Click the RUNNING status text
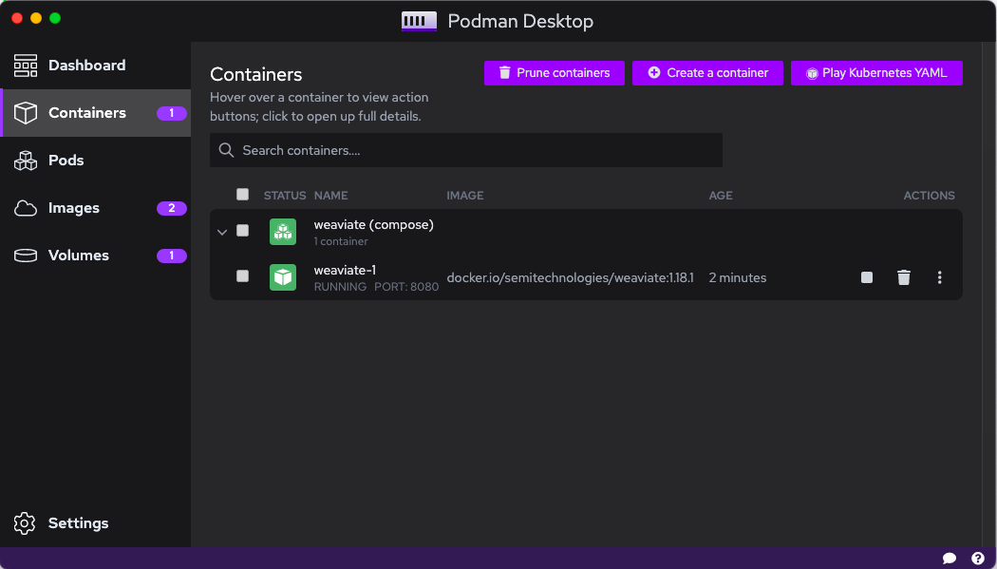 [340, 287]
